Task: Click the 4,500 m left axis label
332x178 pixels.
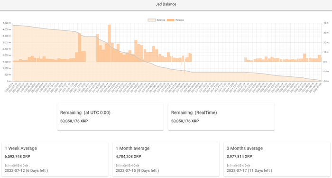Action: coord(7,23)
